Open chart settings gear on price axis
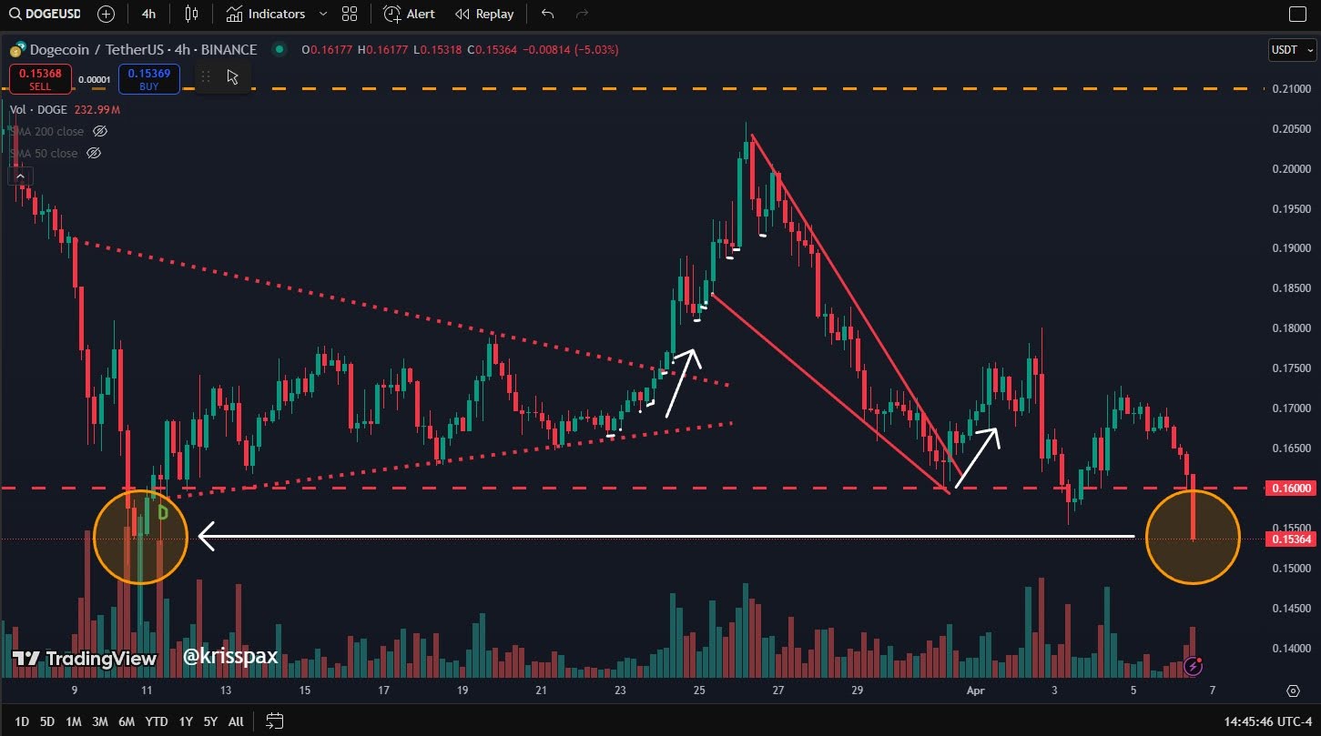Viewport: 1321px width, 736px height. [x=1293, y=691]
